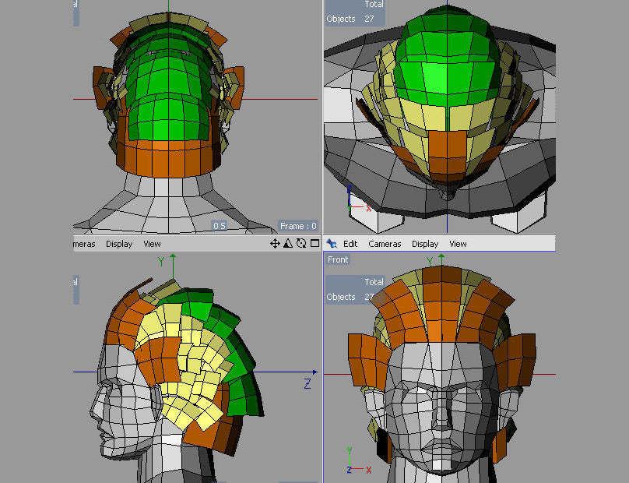Image resolution: width=629 pixels, height=483 pixels.
Task: Click the blue Z axis label in the lower front viewport
Action: (349, 468)
